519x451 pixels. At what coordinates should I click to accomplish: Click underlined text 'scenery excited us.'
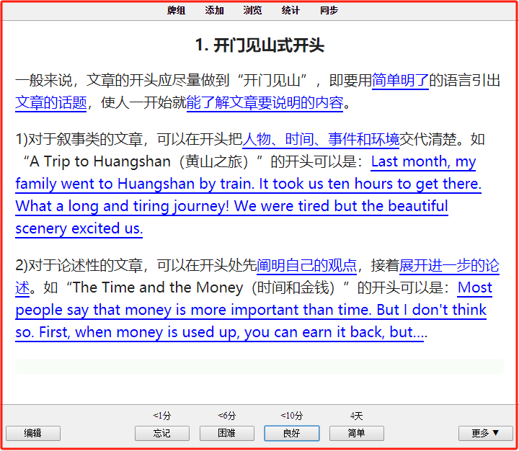79,228
